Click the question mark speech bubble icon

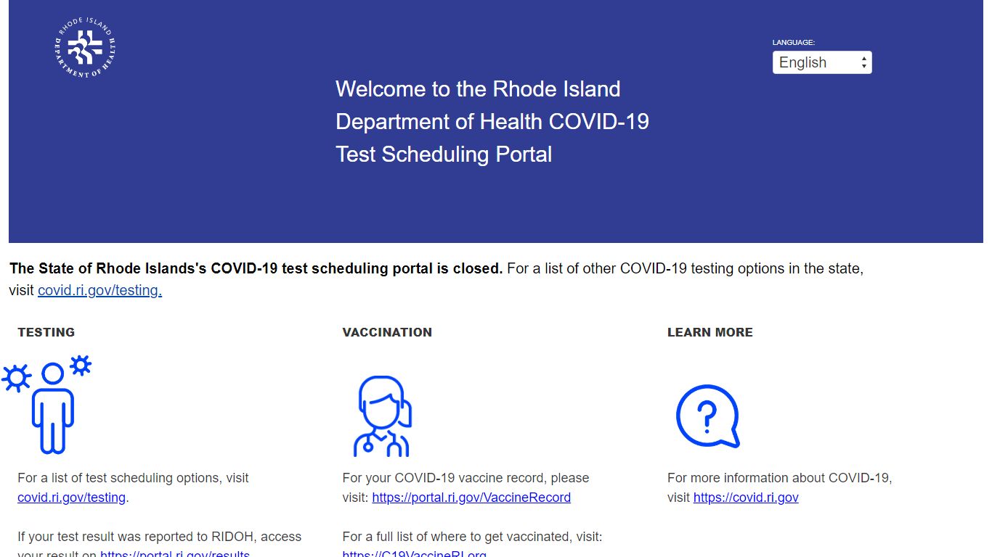pyautogui.click(x=707, y=416)
